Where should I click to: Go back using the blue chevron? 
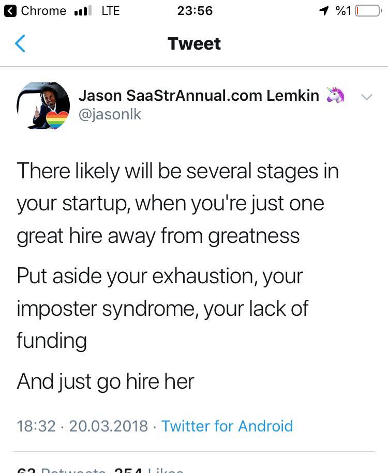(x=20, y=43)
